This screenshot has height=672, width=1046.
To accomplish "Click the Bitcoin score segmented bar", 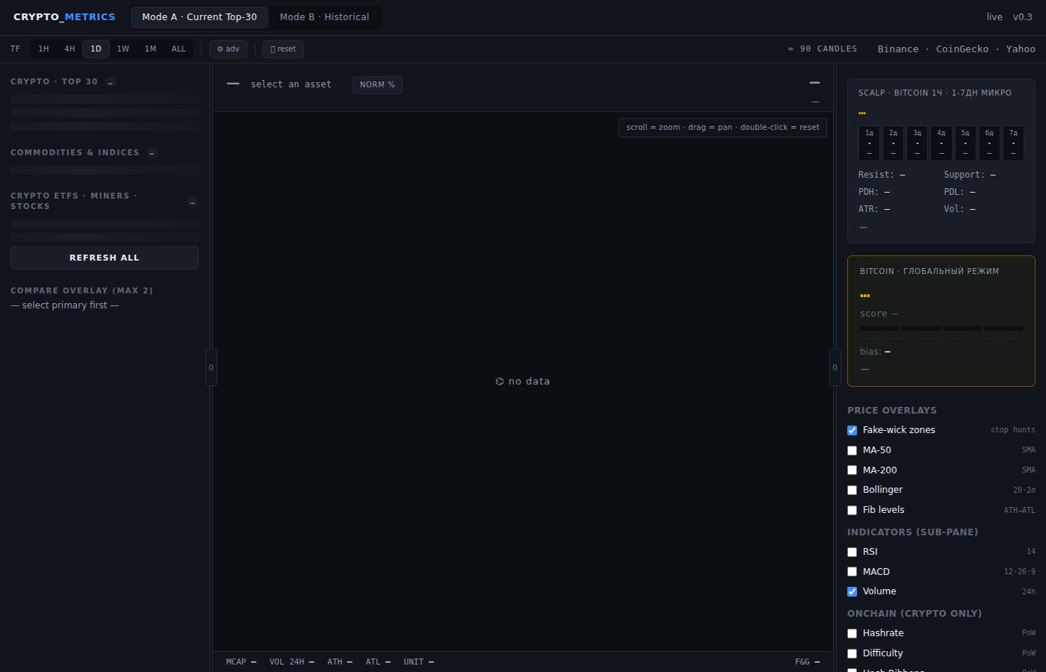I will tap(941, 329).
